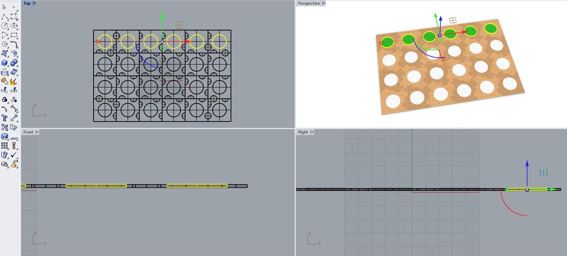Activate the Top viewport title
Viewport: 567px width, 256px height.
click(27, 3)
